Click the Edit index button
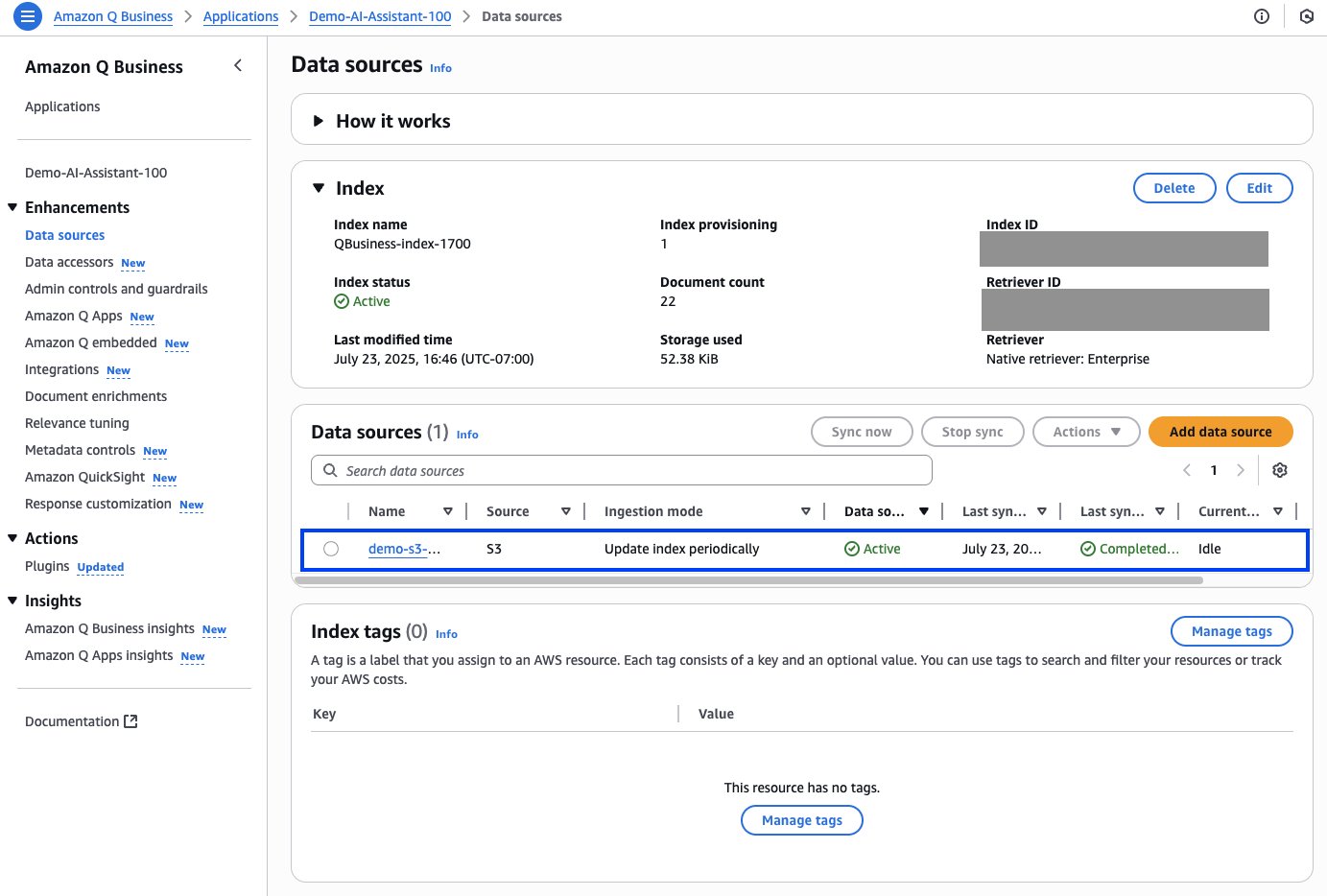The height and width of the screenshot is (896, 1327). tap(1259, 188)
